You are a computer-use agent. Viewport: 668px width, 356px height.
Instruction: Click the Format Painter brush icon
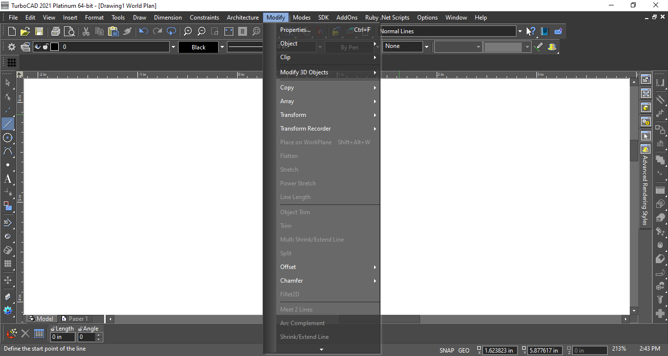[127, 31]
